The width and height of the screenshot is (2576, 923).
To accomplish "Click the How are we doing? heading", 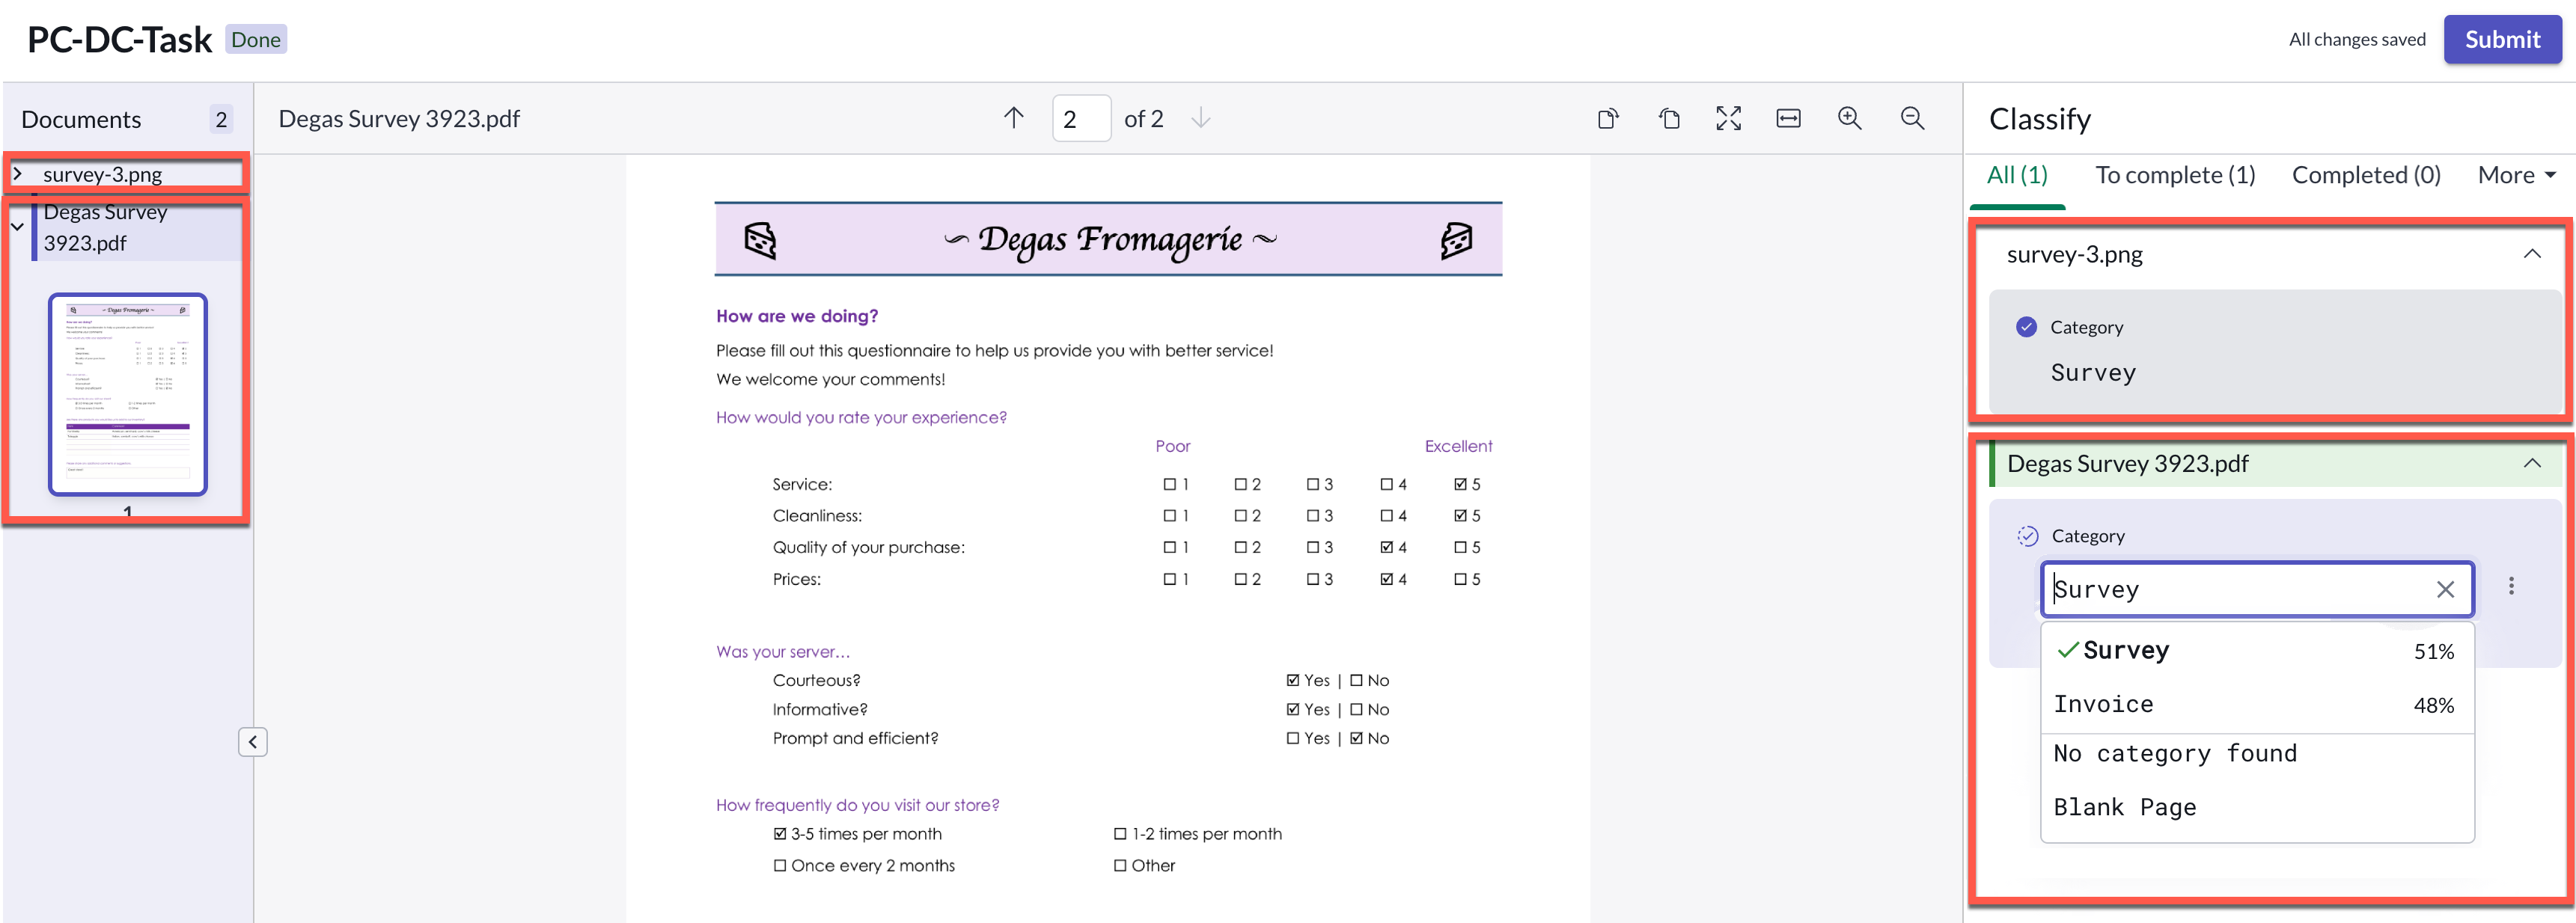I will (x=796, y=316).
